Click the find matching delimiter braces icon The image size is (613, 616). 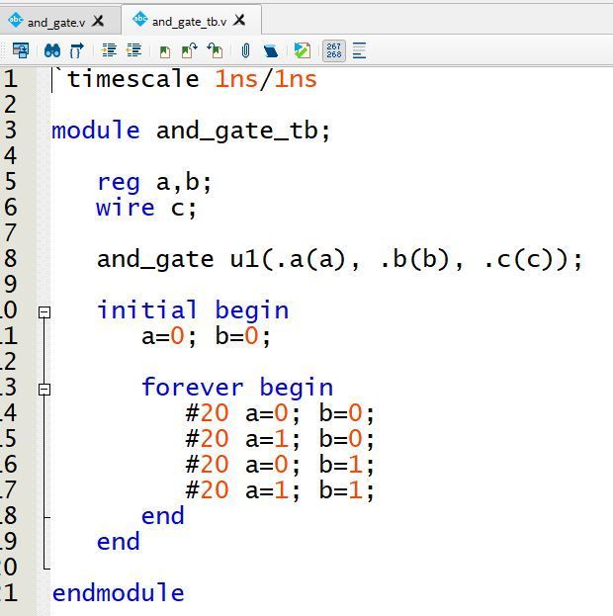pyautogui.click(x=77, y=50)
